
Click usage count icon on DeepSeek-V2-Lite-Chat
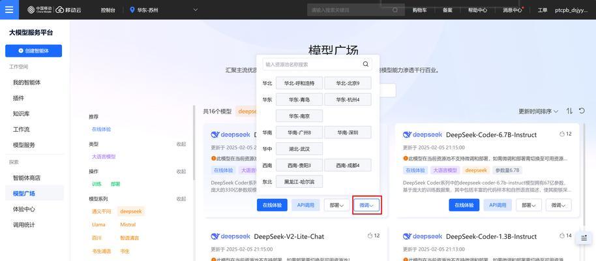click(x=370, y=236)
